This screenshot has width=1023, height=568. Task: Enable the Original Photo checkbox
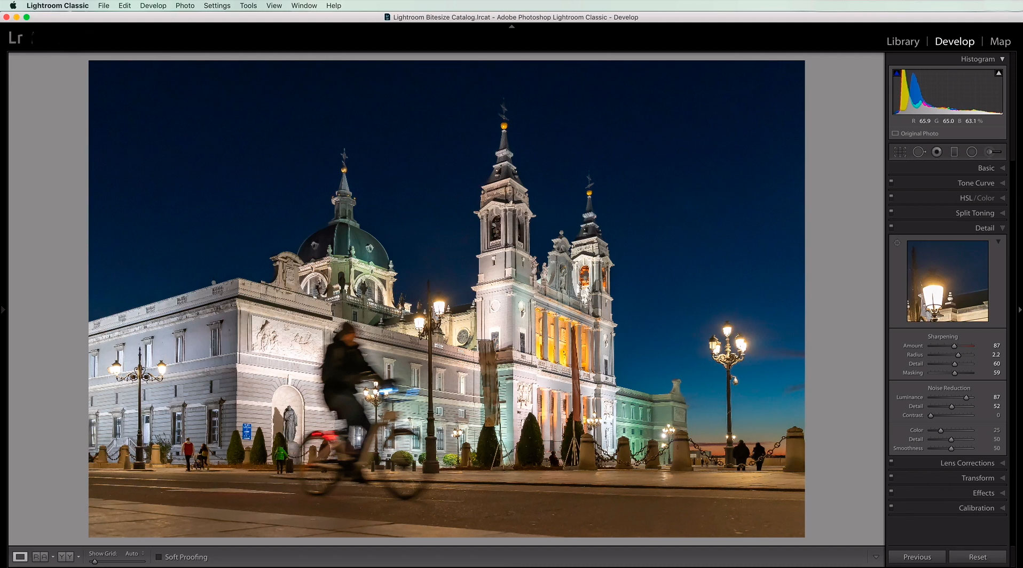[895, 133]
